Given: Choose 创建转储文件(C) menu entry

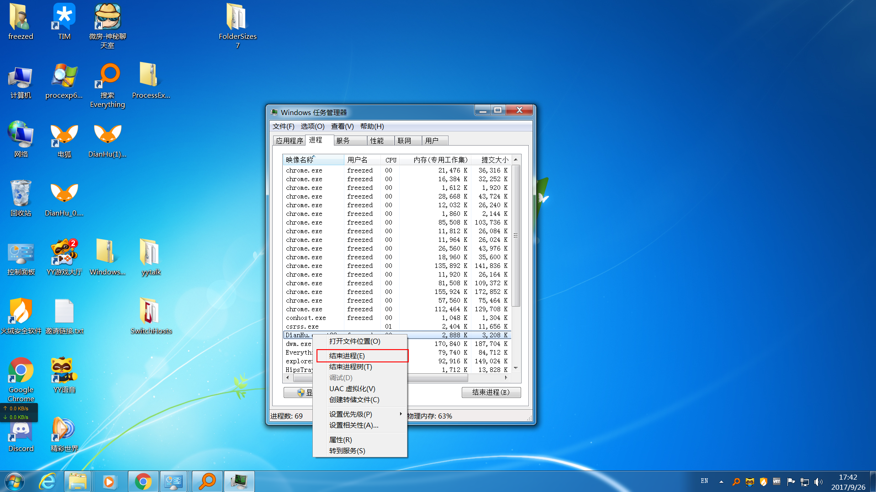Looking at the screenshot, I should [x=360, y=400].
